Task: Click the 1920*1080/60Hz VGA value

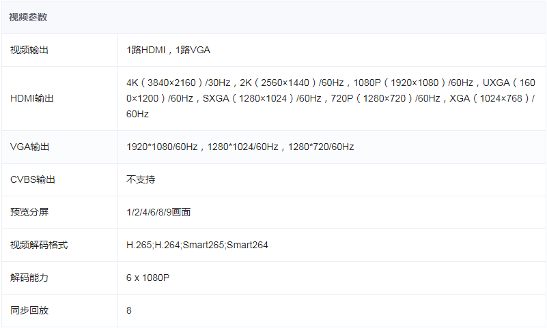Action: 162,147
